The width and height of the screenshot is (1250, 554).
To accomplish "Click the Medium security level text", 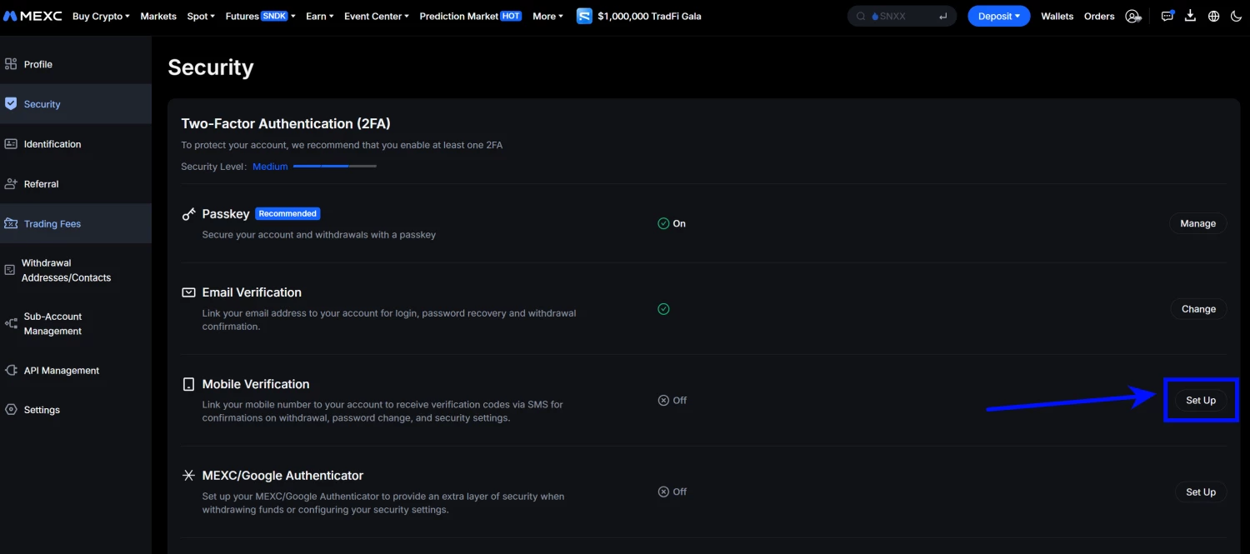I will click(270, 167).
